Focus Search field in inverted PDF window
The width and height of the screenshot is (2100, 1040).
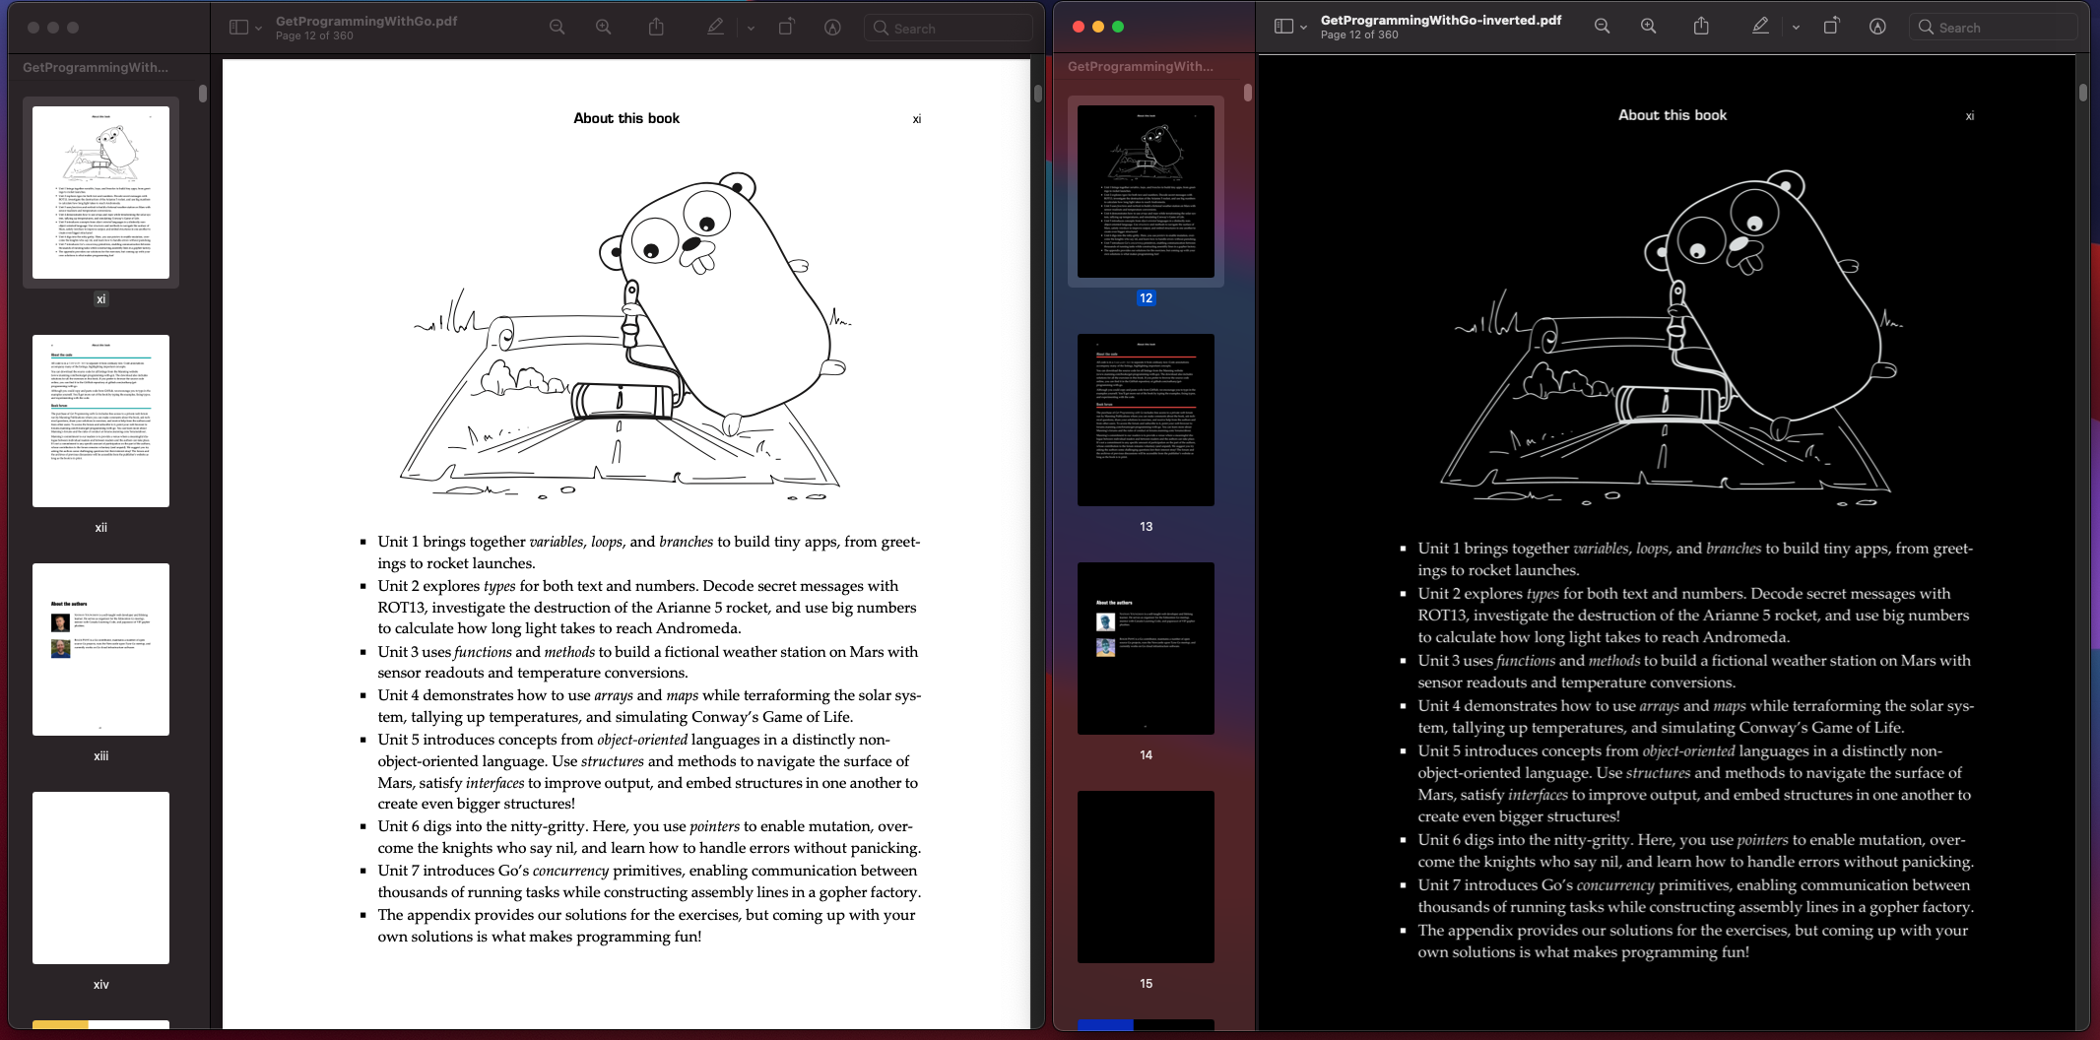(1994, 28)
